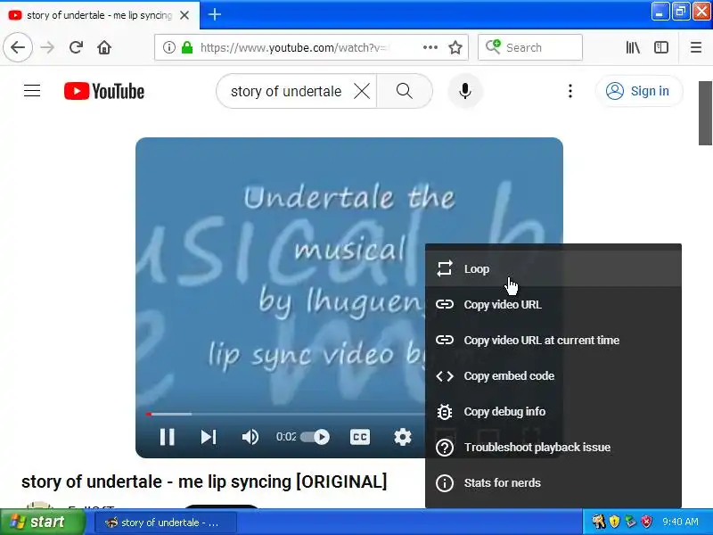
Task: Choose Copy debug info
Action: (x=553, y=412)
